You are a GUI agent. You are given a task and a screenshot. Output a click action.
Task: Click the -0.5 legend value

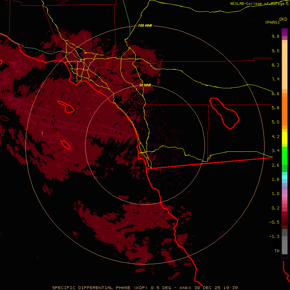(x=274, y=222)
